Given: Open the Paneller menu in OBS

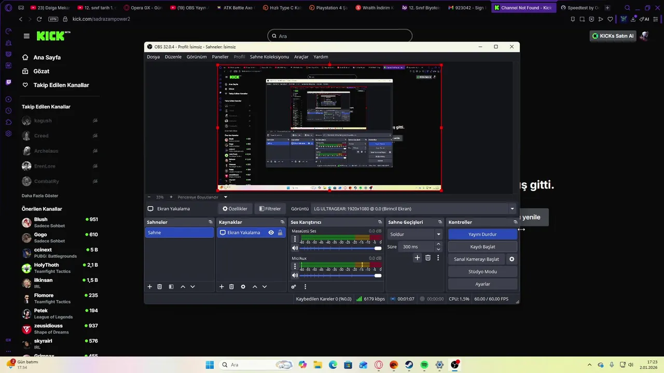Looking at the screenshot, I should coord(220,56).
